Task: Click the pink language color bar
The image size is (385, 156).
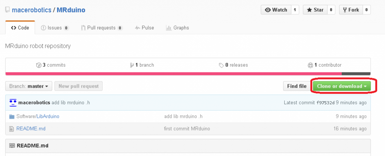Action: (173, 73)
